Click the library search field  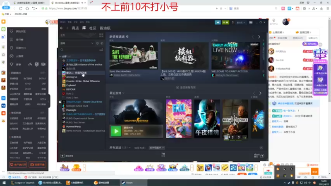pyautogui.click(x=79, y=50)
